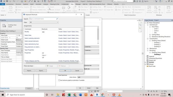Click the Revit Links icon in Project Browser

(148, 66)
